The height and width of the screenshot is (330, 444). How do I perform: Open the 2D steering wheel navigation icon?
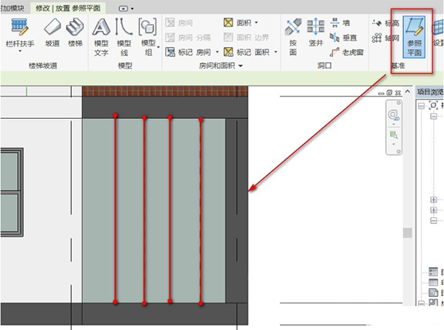(394, 114)
